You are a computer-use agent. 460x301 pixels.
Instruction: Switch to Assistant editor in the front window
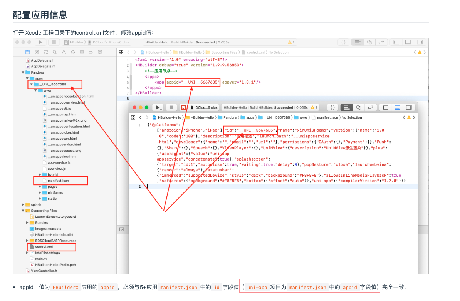pos(359,107)
